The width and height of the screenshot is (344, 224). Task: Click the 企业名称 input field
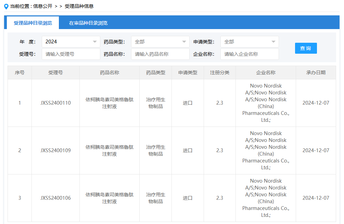[250, 54]
